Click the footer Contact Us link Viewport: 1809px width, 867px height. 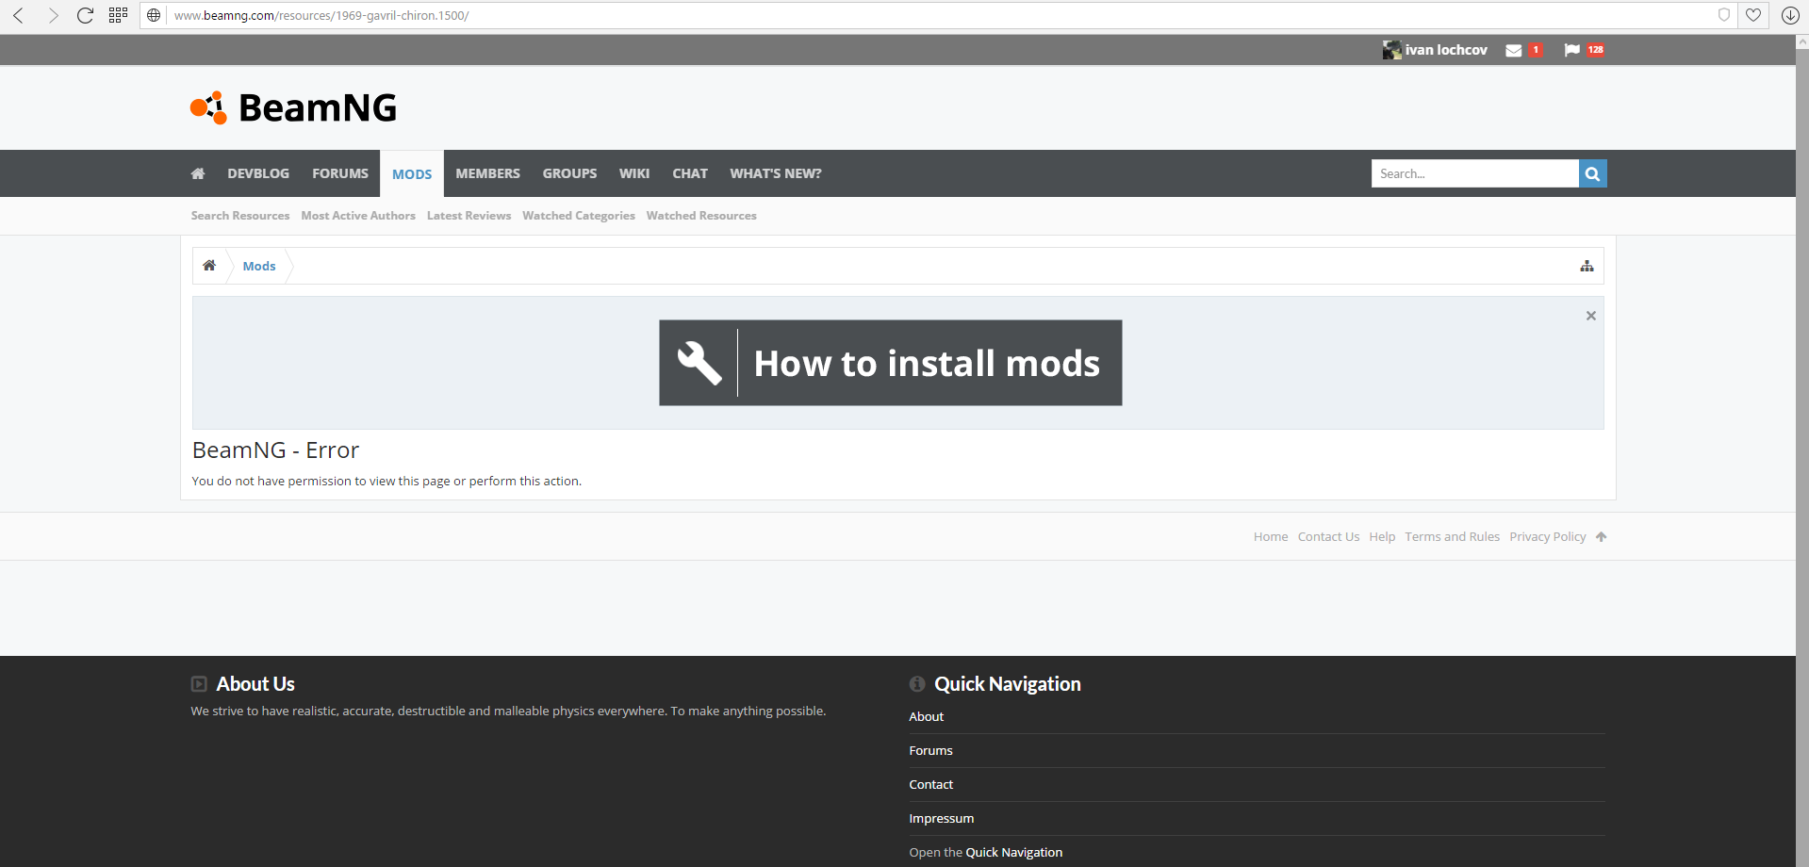1328,536
